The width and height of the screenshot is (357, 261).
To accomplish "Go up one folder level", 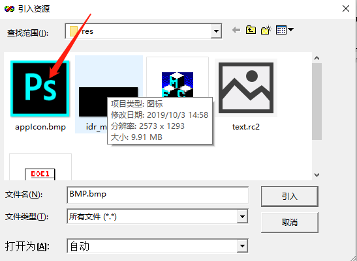I will (251, 30).
